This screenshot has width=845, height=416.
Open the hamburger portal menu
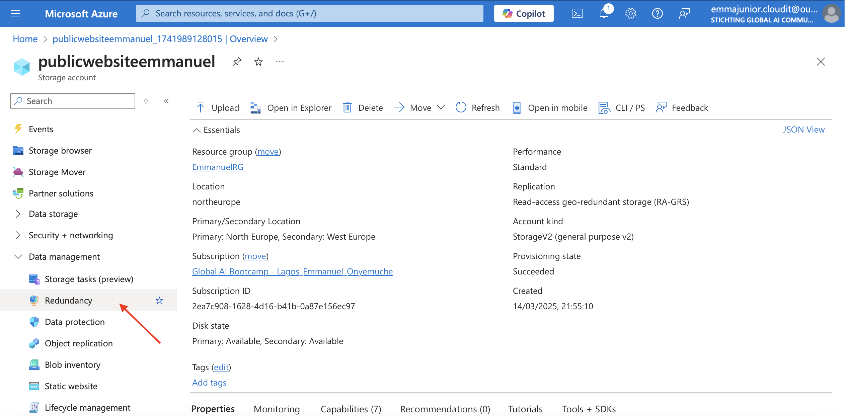pyautogui.click(x=15, y=13)
